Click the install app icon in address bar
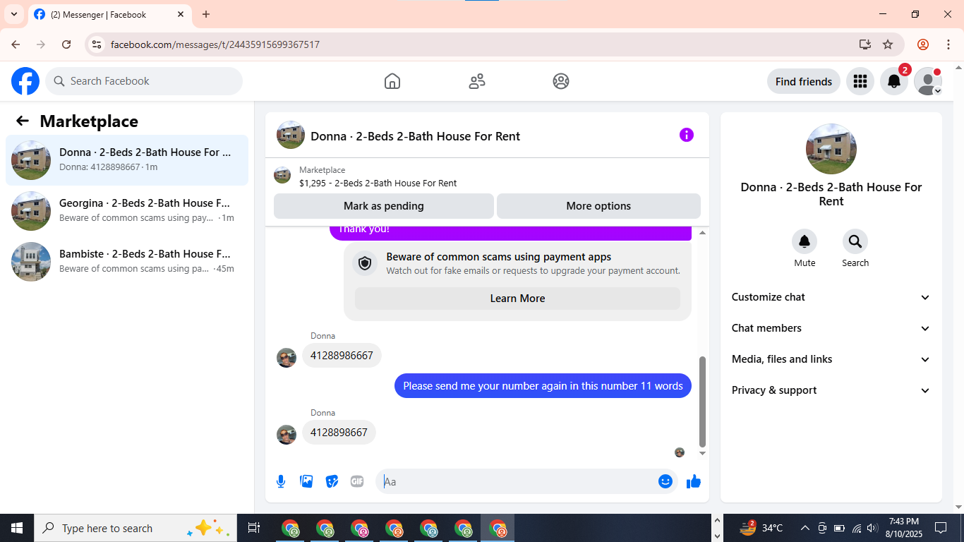The width and height of the screenshot is (964, 542). (x=865, y=44)
